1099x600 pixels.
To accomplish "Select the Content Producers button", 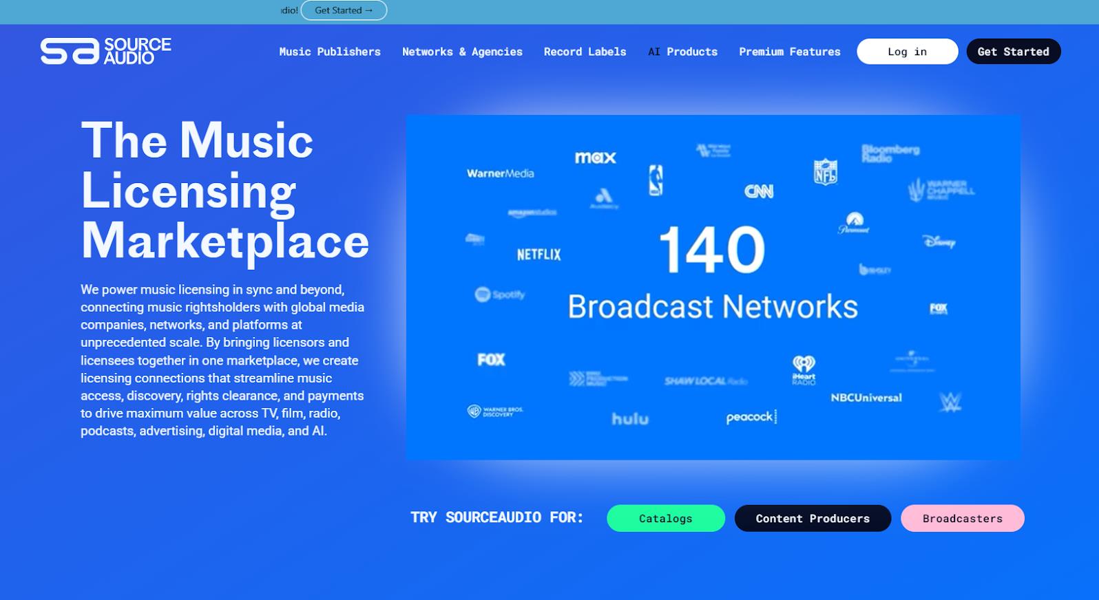I will pos(813,518).
